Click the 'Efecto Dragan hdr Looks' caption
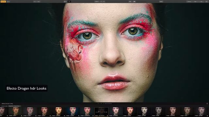Screen dimensions: 209x117 click(x=26, y=88)
